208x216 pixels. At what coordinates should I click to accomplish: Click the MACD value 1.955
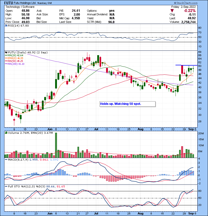(x=34, y=160)
